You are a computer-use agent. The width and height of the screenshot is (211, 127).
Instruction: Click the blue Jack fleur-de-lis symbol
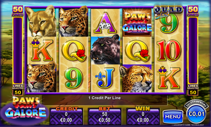tap(105, 78)
